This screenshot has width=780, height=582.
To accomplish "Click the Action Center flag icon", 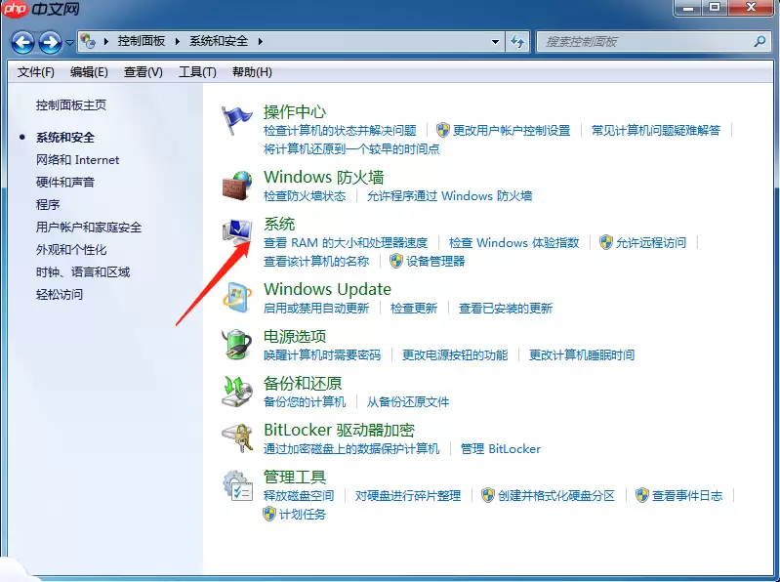I will (x=237, y=120).
